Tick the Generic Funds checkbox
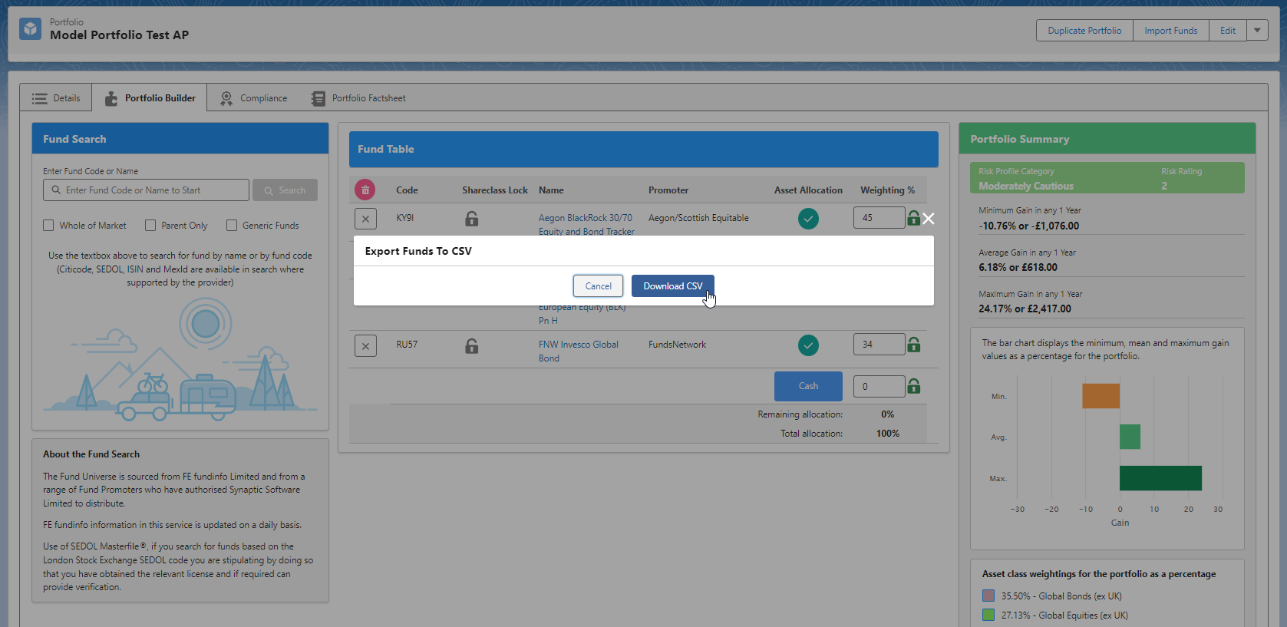The image size is (1287, 627). (x=232, y=226)
